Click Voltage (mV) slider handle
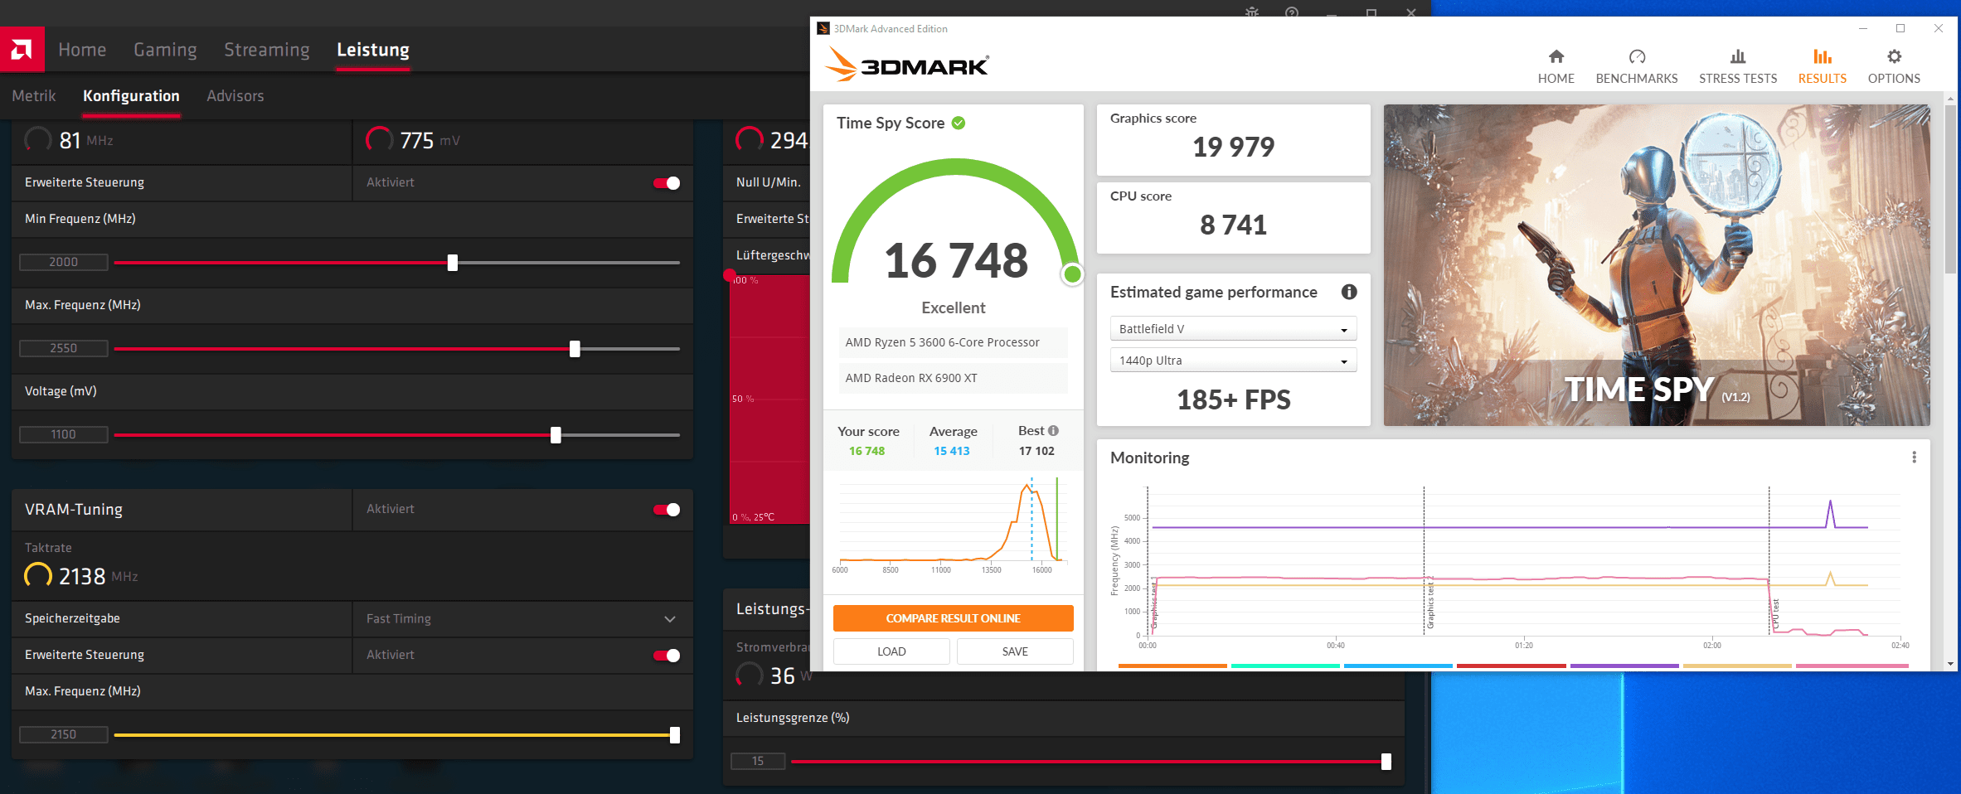1961x794 pixels. pos(556,435)
